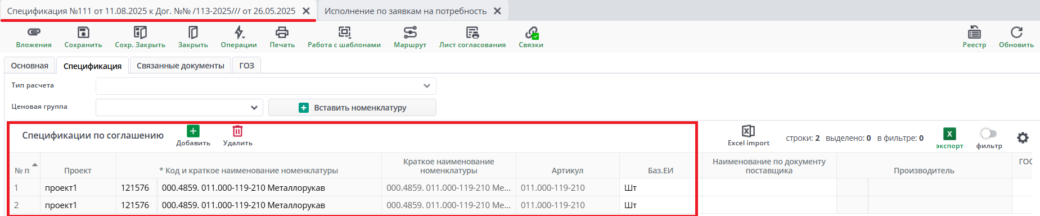Click row 2 Шт unit cell
The height and width of the screenshot is (216, 1040).
click(660, 205)
